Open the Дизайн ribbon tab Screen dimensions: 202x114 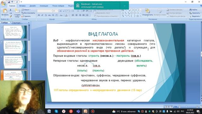pyautogui.click(x=33, y=6)
